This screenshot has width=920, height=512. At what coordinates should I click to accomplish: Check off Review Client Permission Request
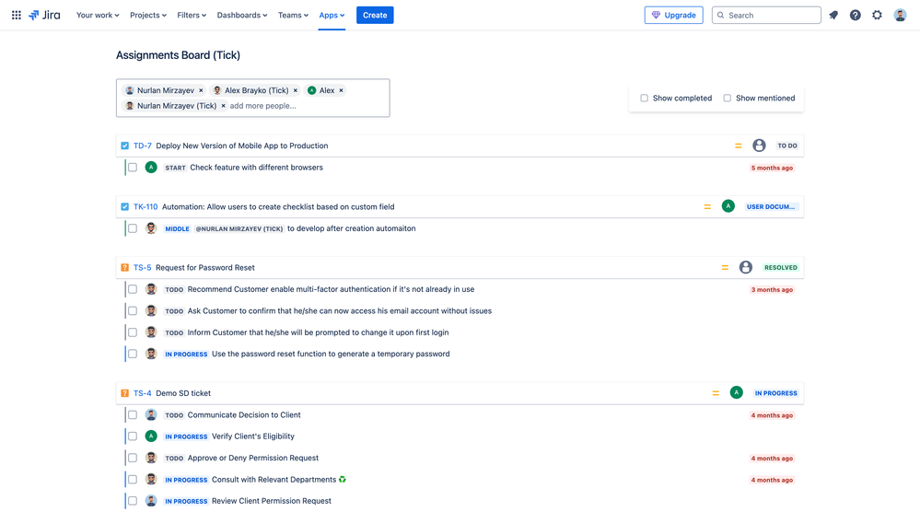133,501
